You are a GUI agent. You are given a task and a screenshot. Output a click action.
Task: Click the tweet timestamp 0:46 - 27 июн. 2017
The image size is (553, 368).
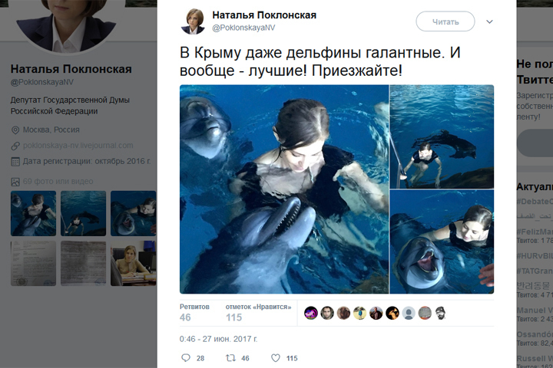point(218,339)
